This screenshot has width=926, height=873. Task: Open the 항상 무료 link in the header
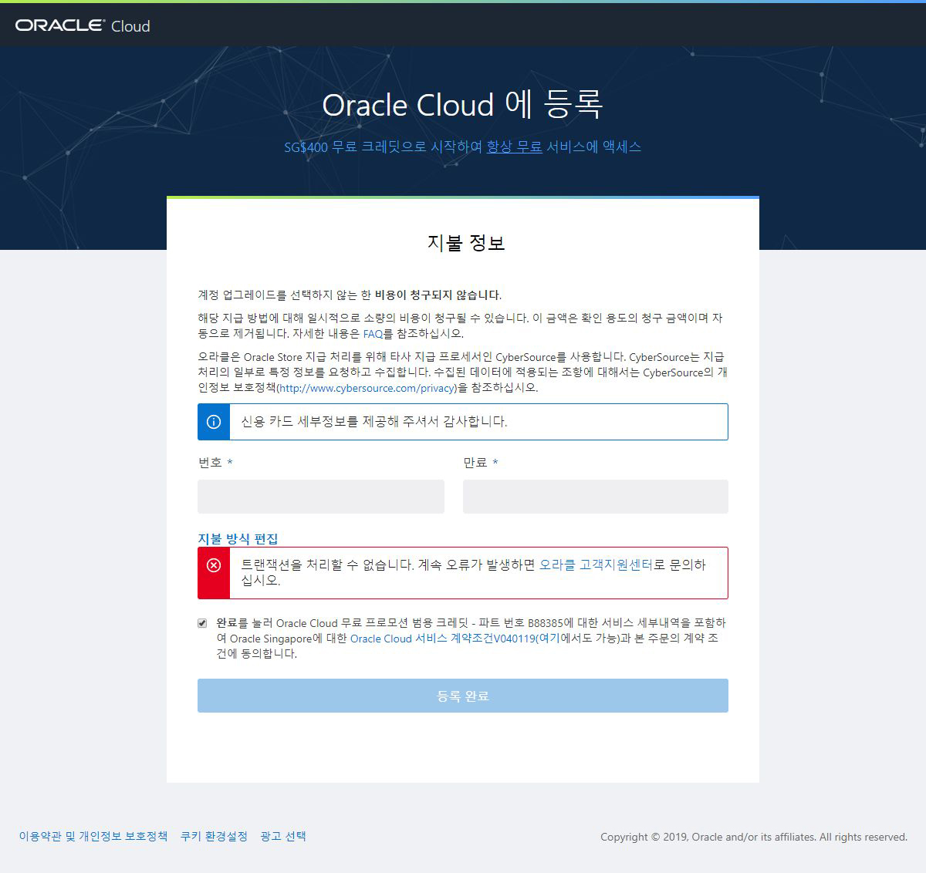pos(514,147)
